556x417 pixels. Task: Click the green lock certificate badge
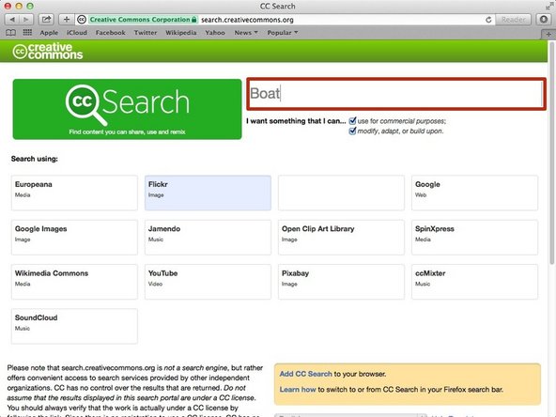(x=144, y=20)
